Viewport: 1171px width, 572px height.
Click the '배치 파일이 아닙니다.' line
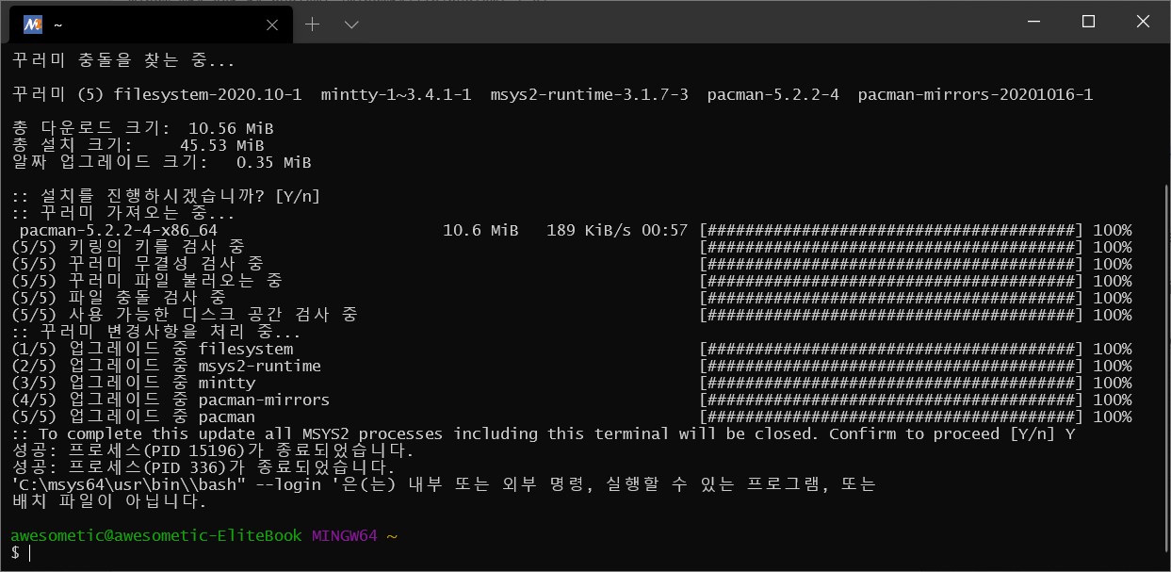[x=109, y=501]
